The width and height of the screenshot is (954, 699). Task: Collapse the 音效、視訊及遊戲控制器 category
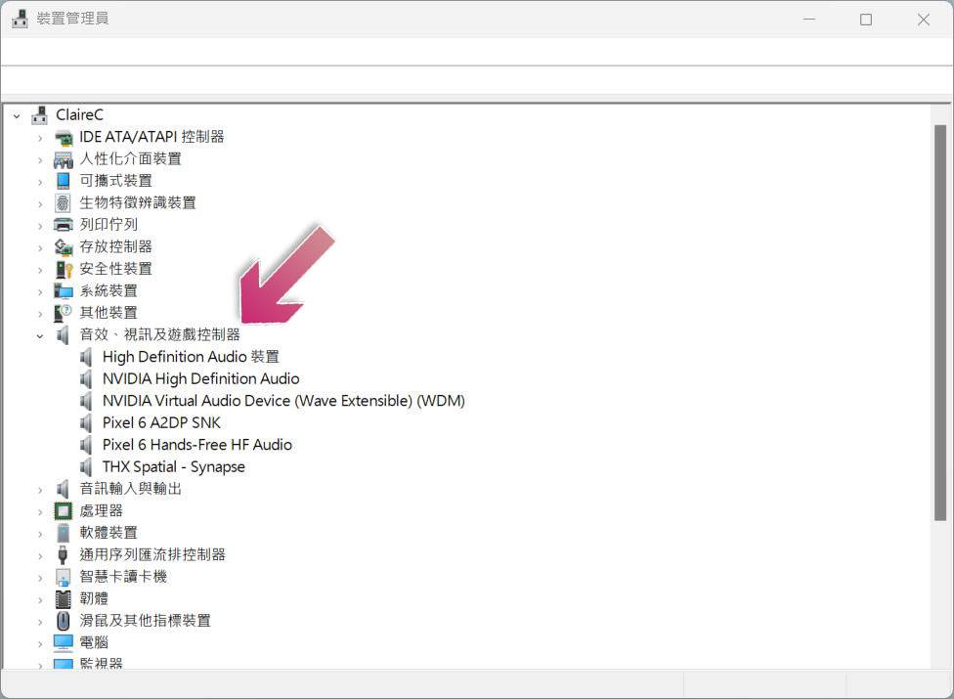(40, 335)
